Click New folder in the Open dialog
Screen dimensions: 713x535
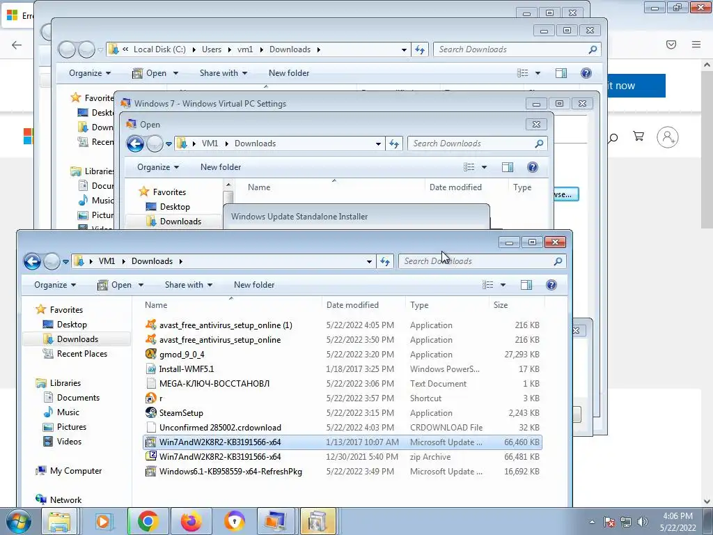pos(221,167)
